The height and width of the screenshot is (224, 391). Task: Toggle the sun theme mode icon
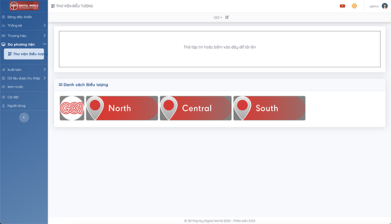[354, 6]
